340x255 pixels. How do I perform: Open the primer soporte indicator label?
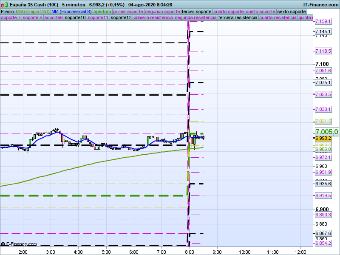coord(128,11)
